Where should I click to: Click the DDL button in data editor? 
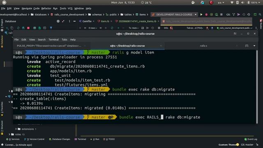pyautogui.click(x=166, y=28)
